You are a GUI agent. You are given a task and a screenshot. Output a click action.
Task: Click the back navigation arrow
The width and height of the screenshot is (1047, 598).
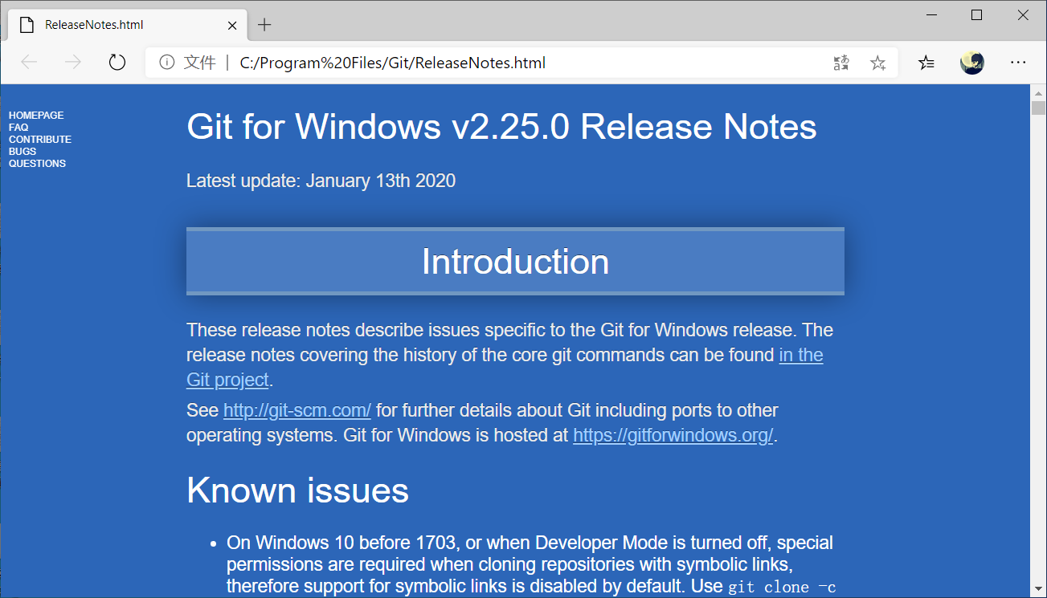[x=28, y=62]
